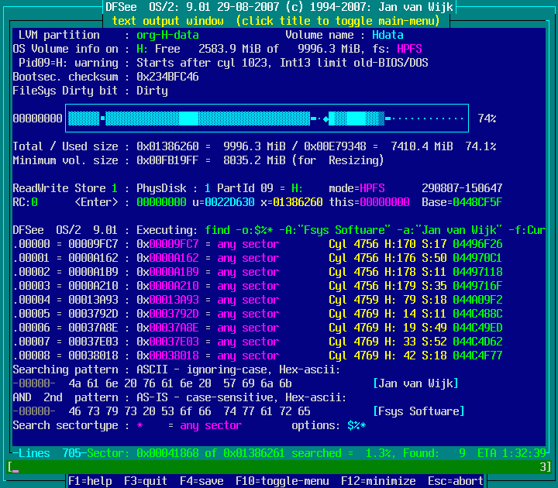Click the DFSee OS/2 9.01 window title
The width and height of the screenshot is (558, 488).
[279, 7]
